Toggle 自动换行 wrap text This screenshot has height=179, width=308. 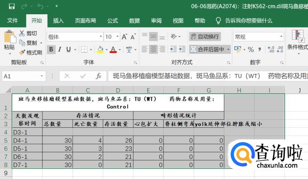pos(205,37)
